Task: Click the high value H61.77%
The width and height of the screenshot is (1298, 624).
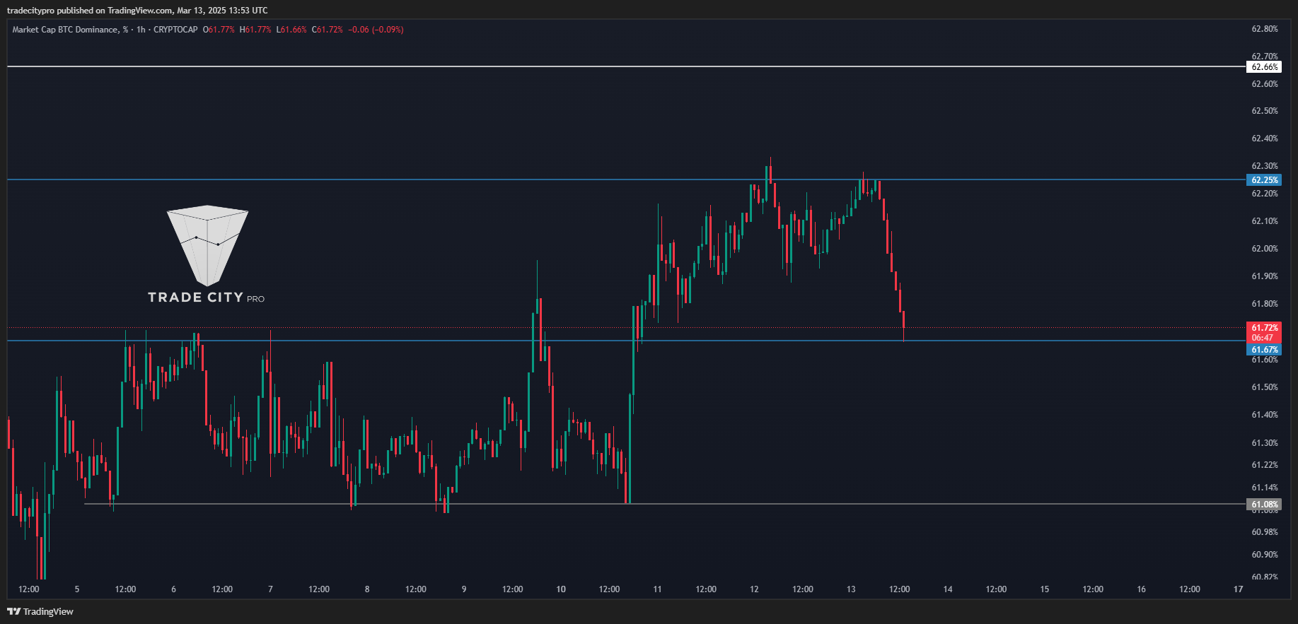Action: coord(255,30)
